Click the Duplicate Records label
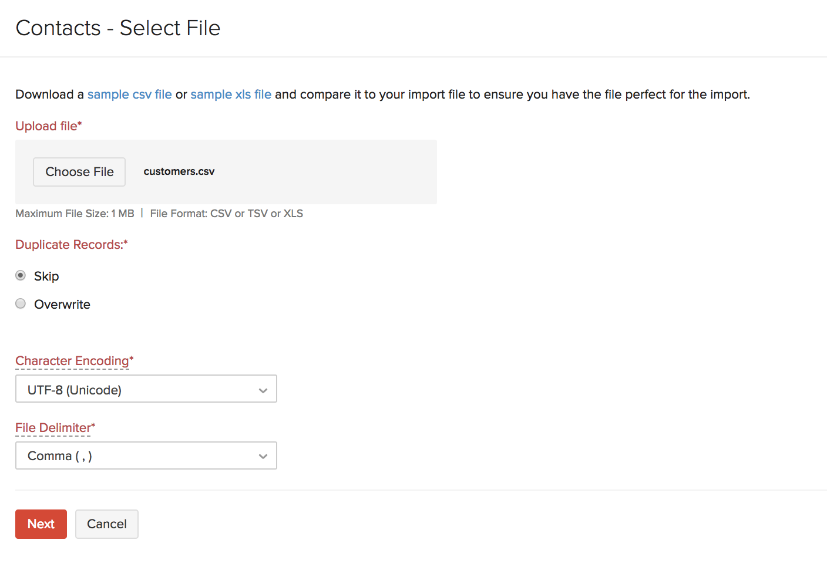This screenshot has width=827, height=567. (70, 245)
